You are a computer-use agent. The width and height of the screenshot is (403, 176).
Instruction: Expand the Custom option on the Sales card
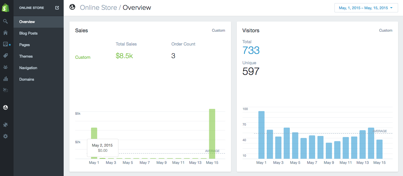(218, 30)
